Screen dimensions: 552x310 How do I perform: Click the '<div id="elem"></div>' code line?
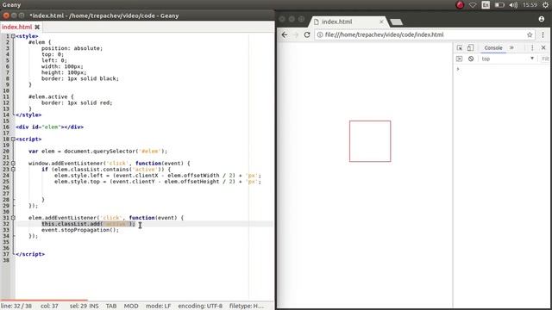(x=50, y=127)
